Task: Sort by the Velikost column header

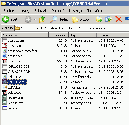Action: [58, 35]
